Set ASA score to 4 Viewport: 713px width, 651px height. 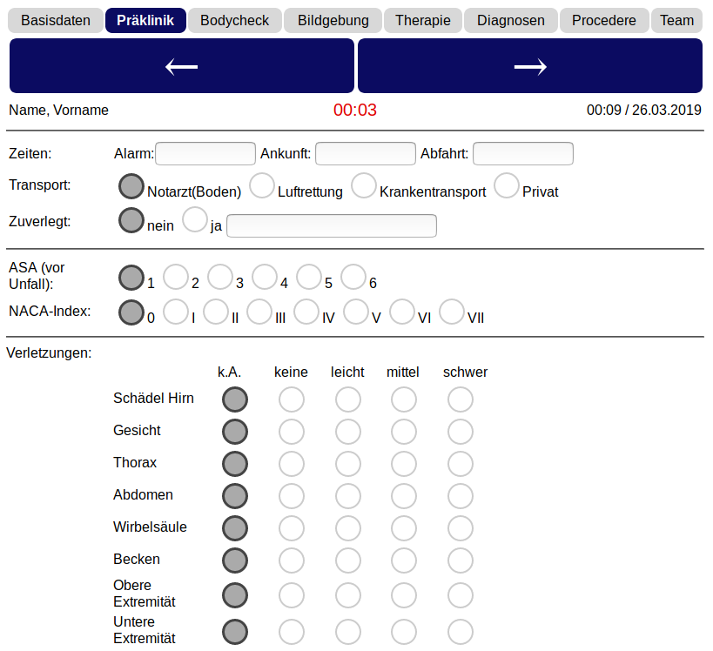(x=265, y=277)
